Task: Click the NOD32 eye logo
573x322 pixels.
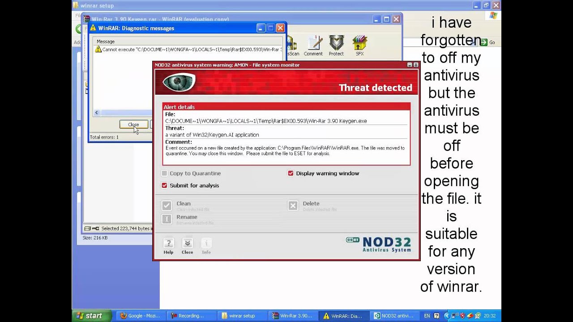Action: (x=179, y=82)
